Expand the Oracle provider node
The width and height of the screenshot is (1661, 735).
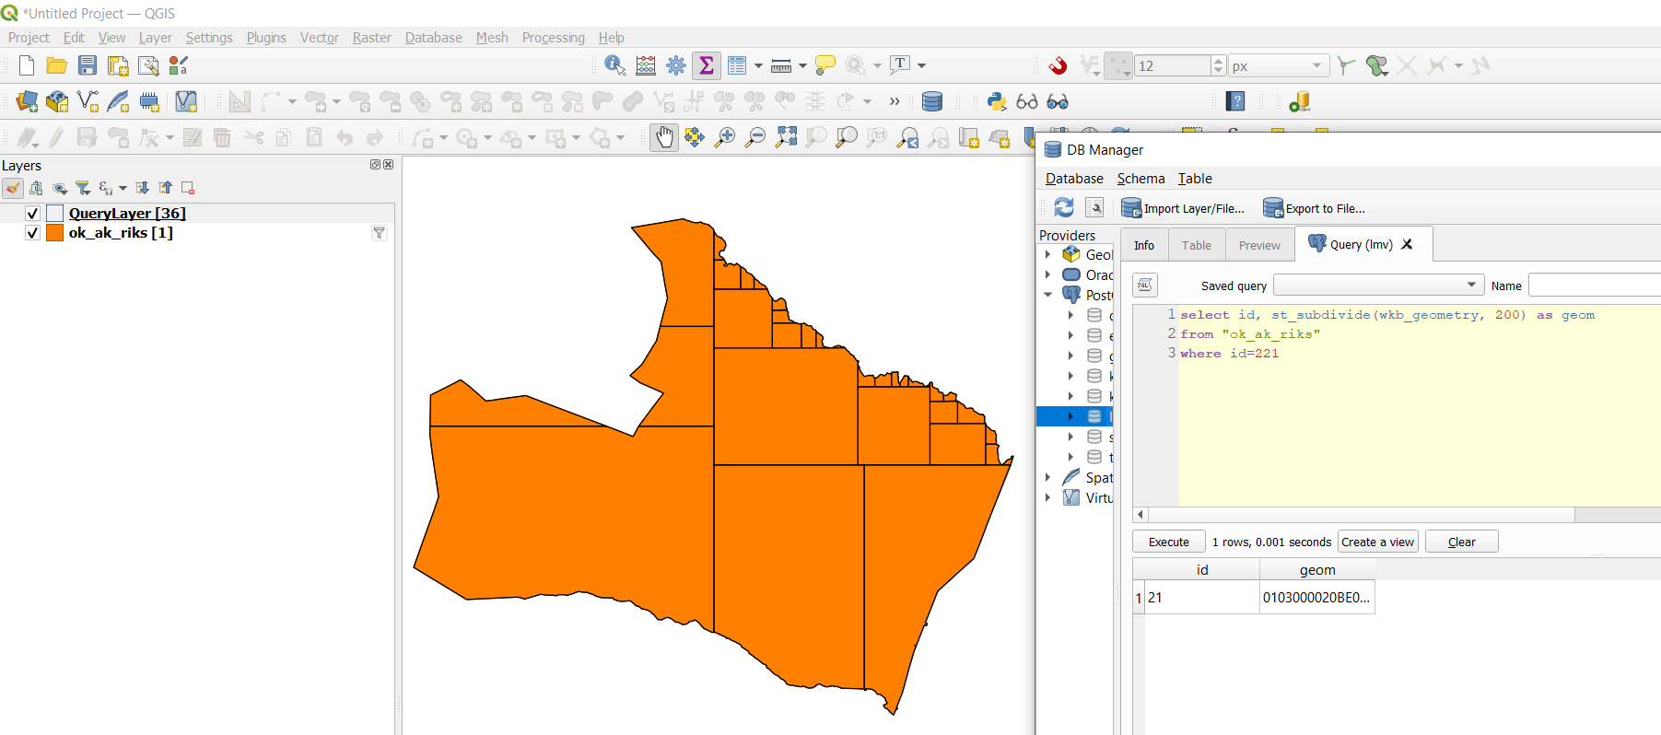1047,274
